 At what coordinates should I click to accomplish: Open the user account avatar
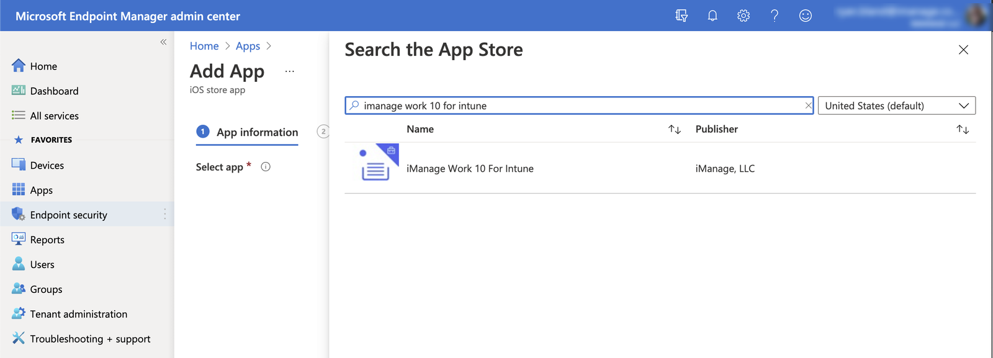coord(977,16)
